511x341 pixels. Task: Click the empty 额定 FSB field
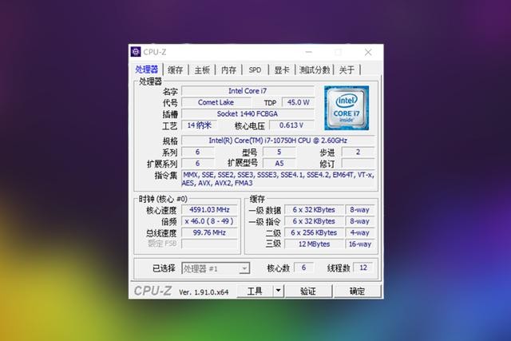pyautogui.click(x=209, y=244)
